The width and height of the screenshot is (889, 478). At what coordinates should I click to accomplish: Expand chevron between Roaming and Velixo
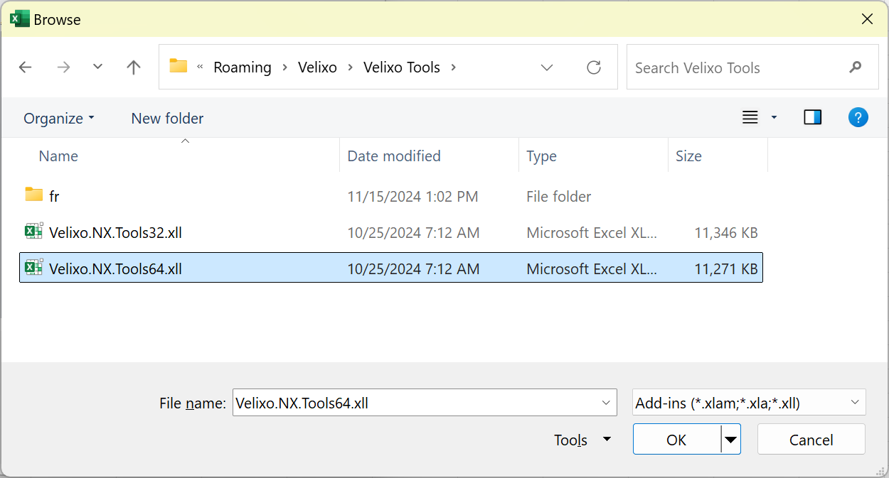(x=284, y=67)
